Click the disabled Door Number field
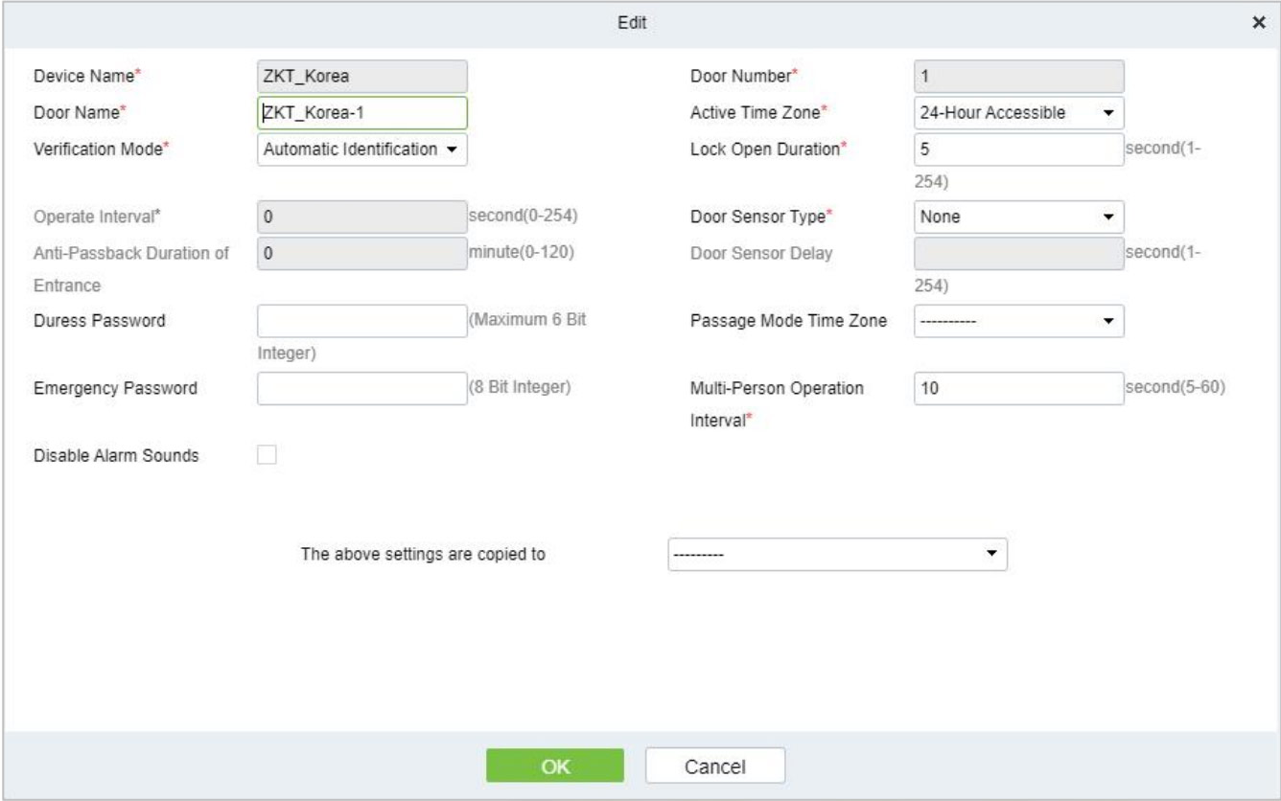The image size is (1281, 801). [x=1018, y=77]
